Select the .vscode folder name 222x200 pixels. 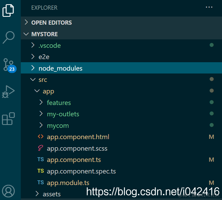(50, 46)
